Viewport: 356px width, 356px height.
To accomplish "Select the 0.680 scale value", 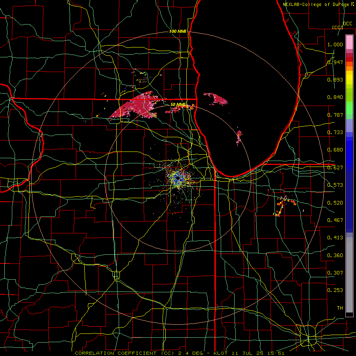I will pyautogui.click(x=335, y=150).
